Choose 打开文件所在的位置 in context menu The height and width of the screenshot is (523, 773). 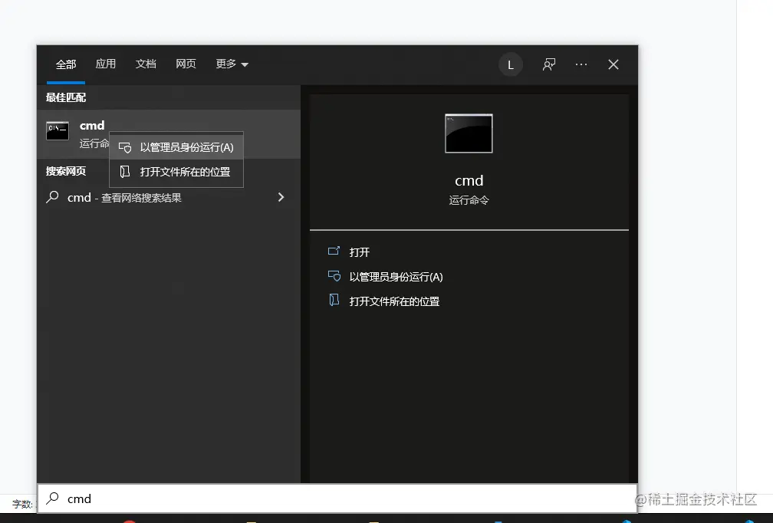pos(176,172)
